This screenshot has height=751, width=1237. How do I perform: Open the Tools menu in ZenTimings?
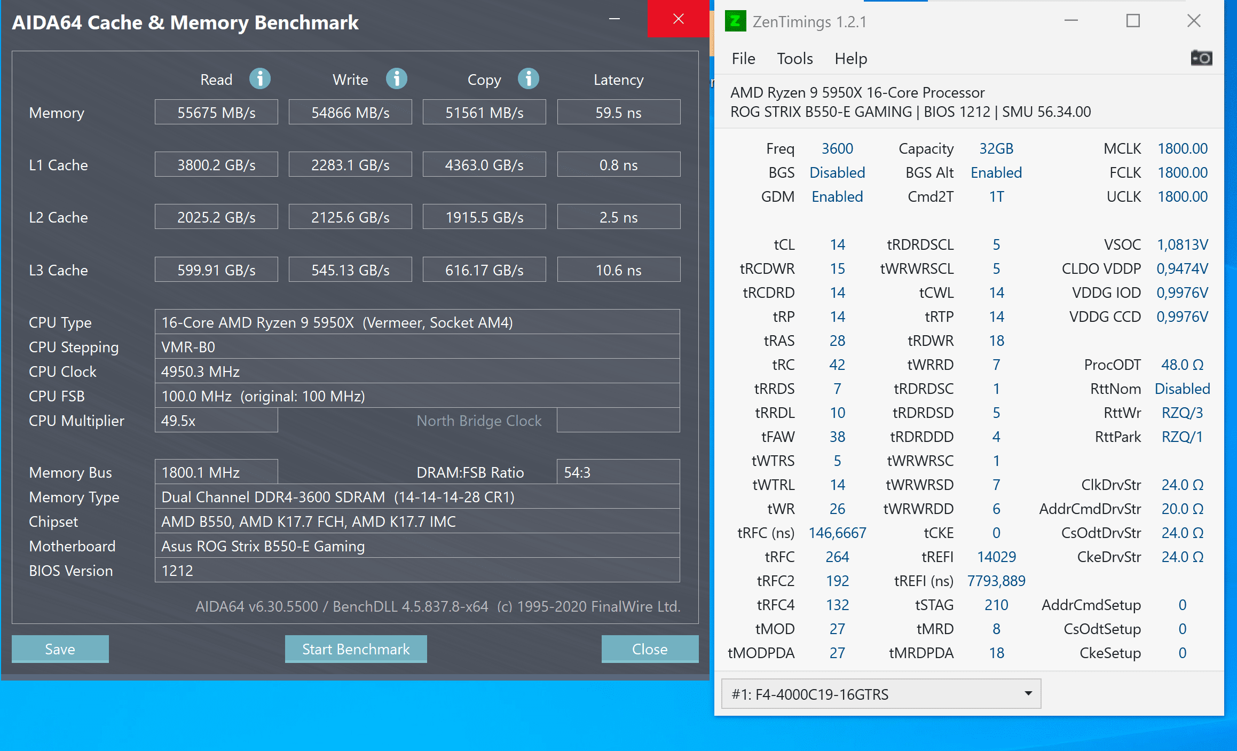click(x=795, y=58)
